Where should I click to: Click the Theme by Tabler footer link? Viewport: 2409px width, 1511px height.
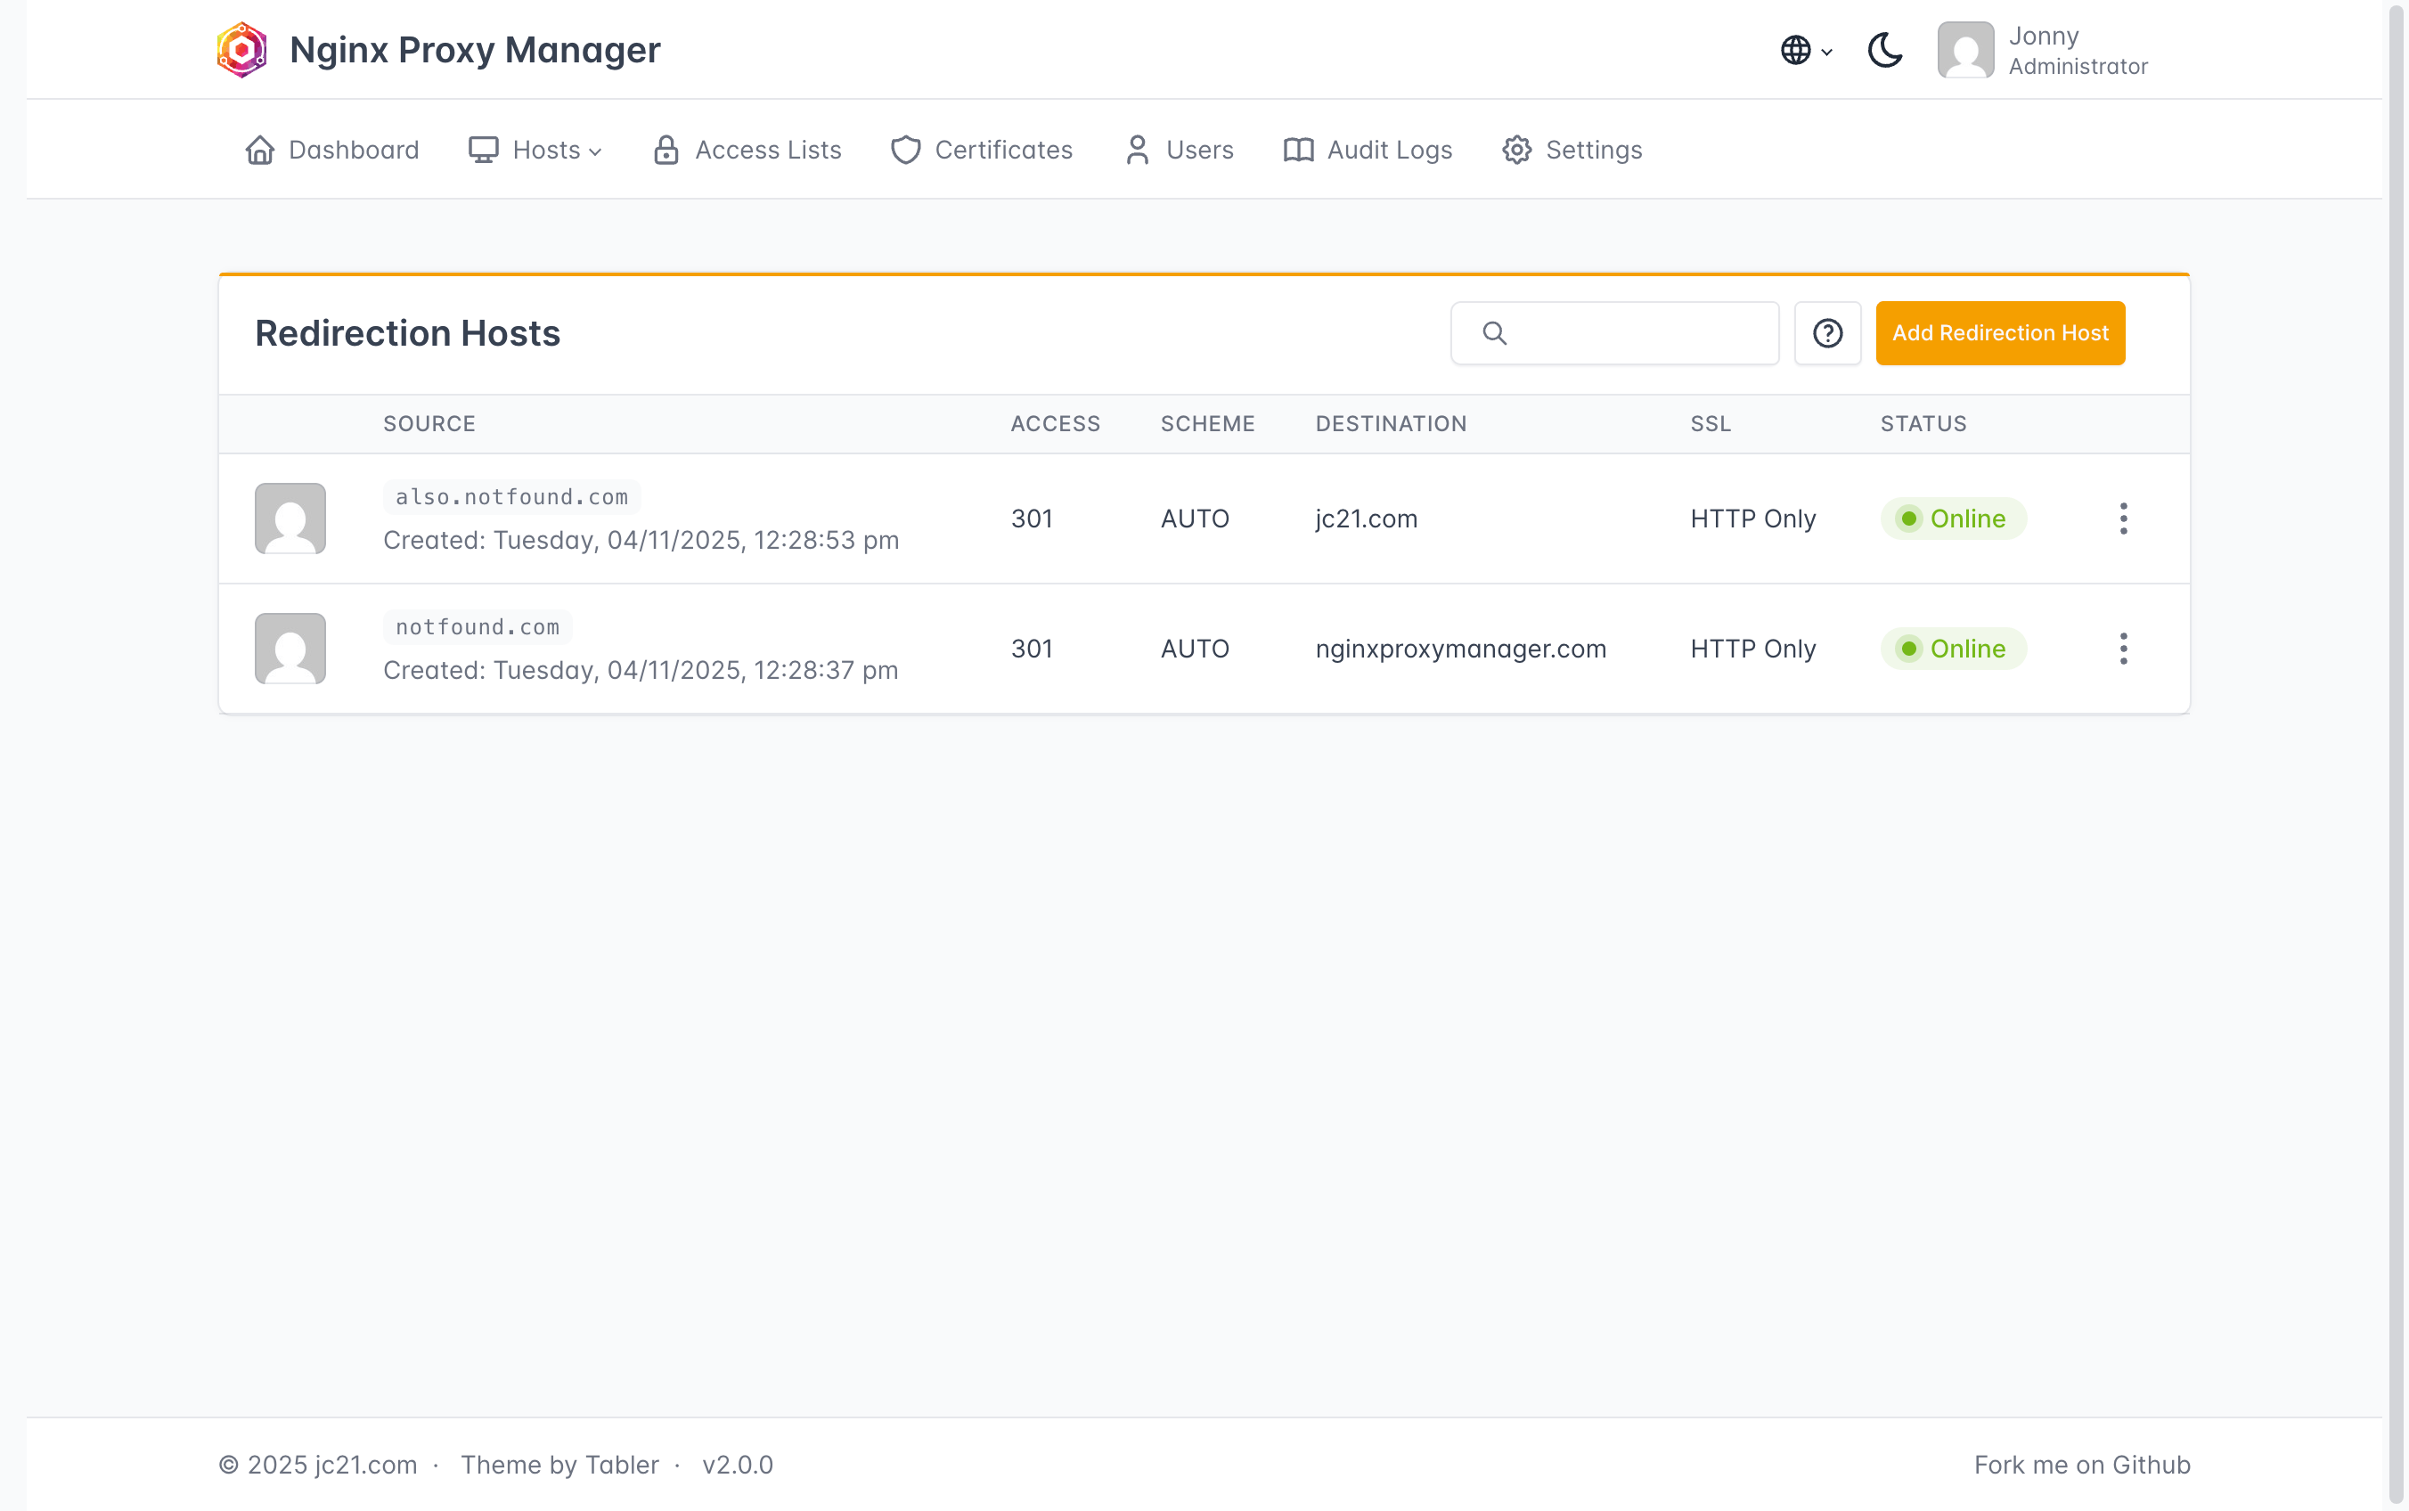tap(559, 1464)
